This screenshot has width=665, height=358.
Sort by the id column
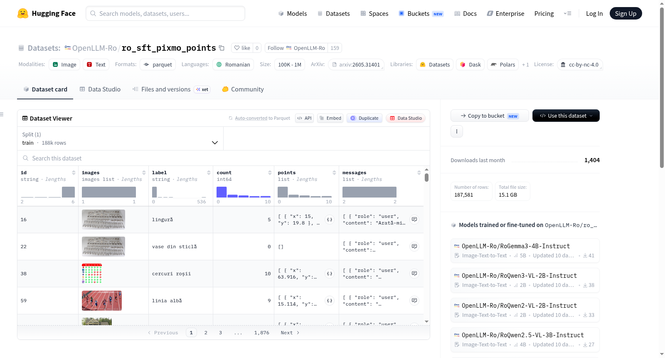pyautogui.click(x=74, y=173)
